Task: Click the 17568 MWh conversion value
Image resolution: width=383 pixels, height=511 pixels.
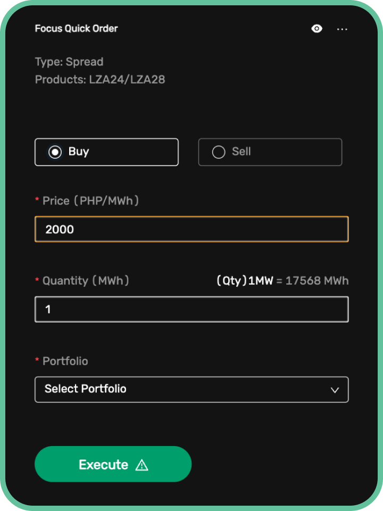Action: pos(317,281)
